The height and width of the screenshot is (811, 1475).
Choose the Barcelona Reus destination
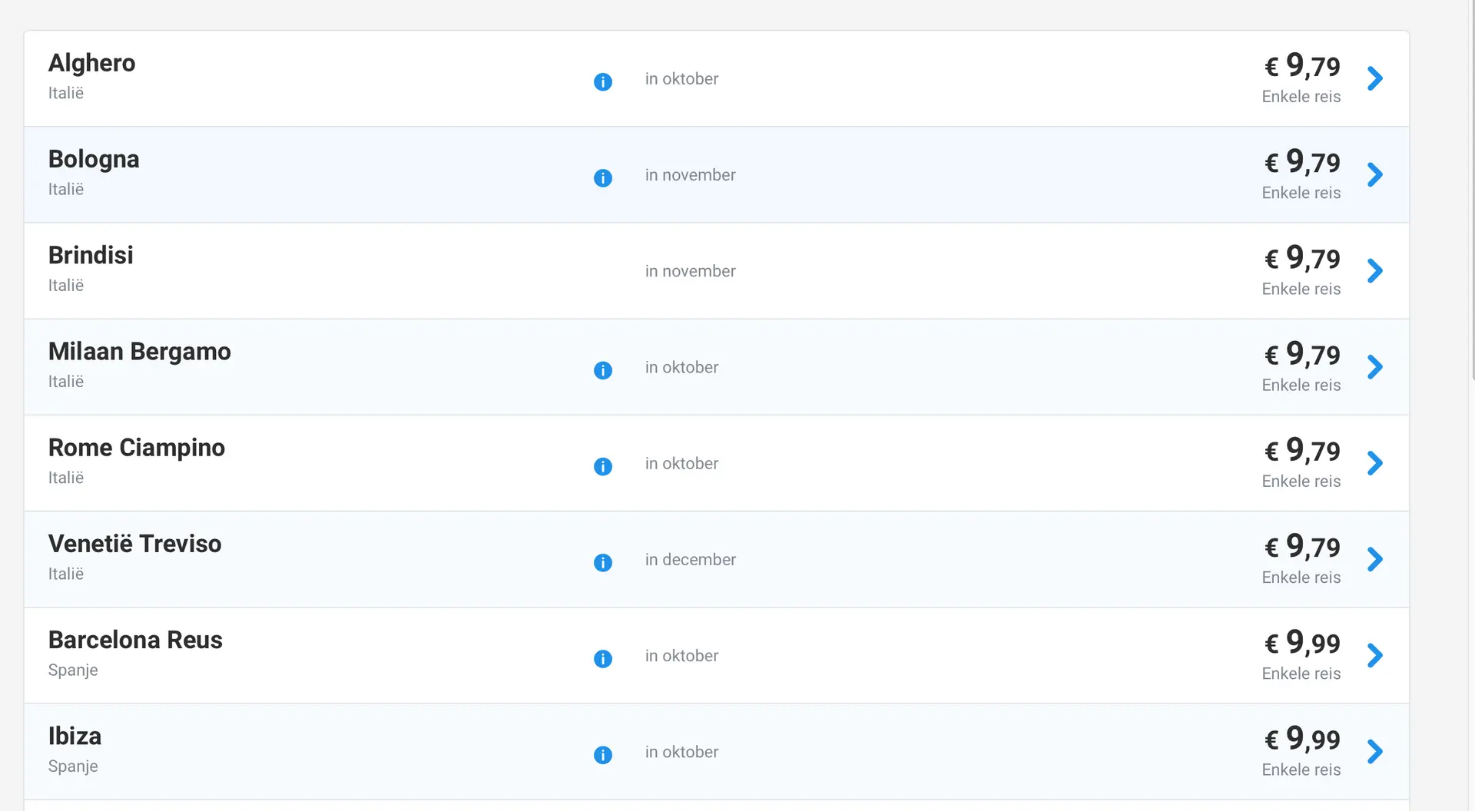(x=135, y=640)
